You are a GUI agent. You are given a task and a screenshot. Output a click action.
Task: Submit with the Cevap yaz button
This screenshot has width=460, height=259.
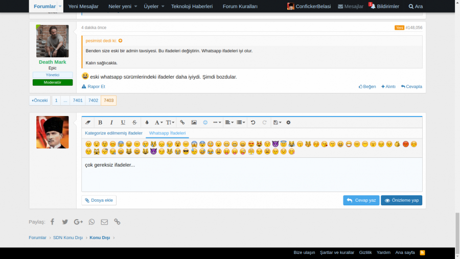point(361,200)
